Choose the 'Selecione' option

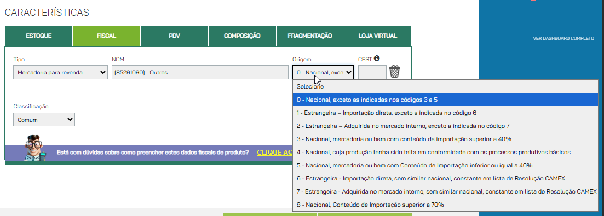click(445, 87)
